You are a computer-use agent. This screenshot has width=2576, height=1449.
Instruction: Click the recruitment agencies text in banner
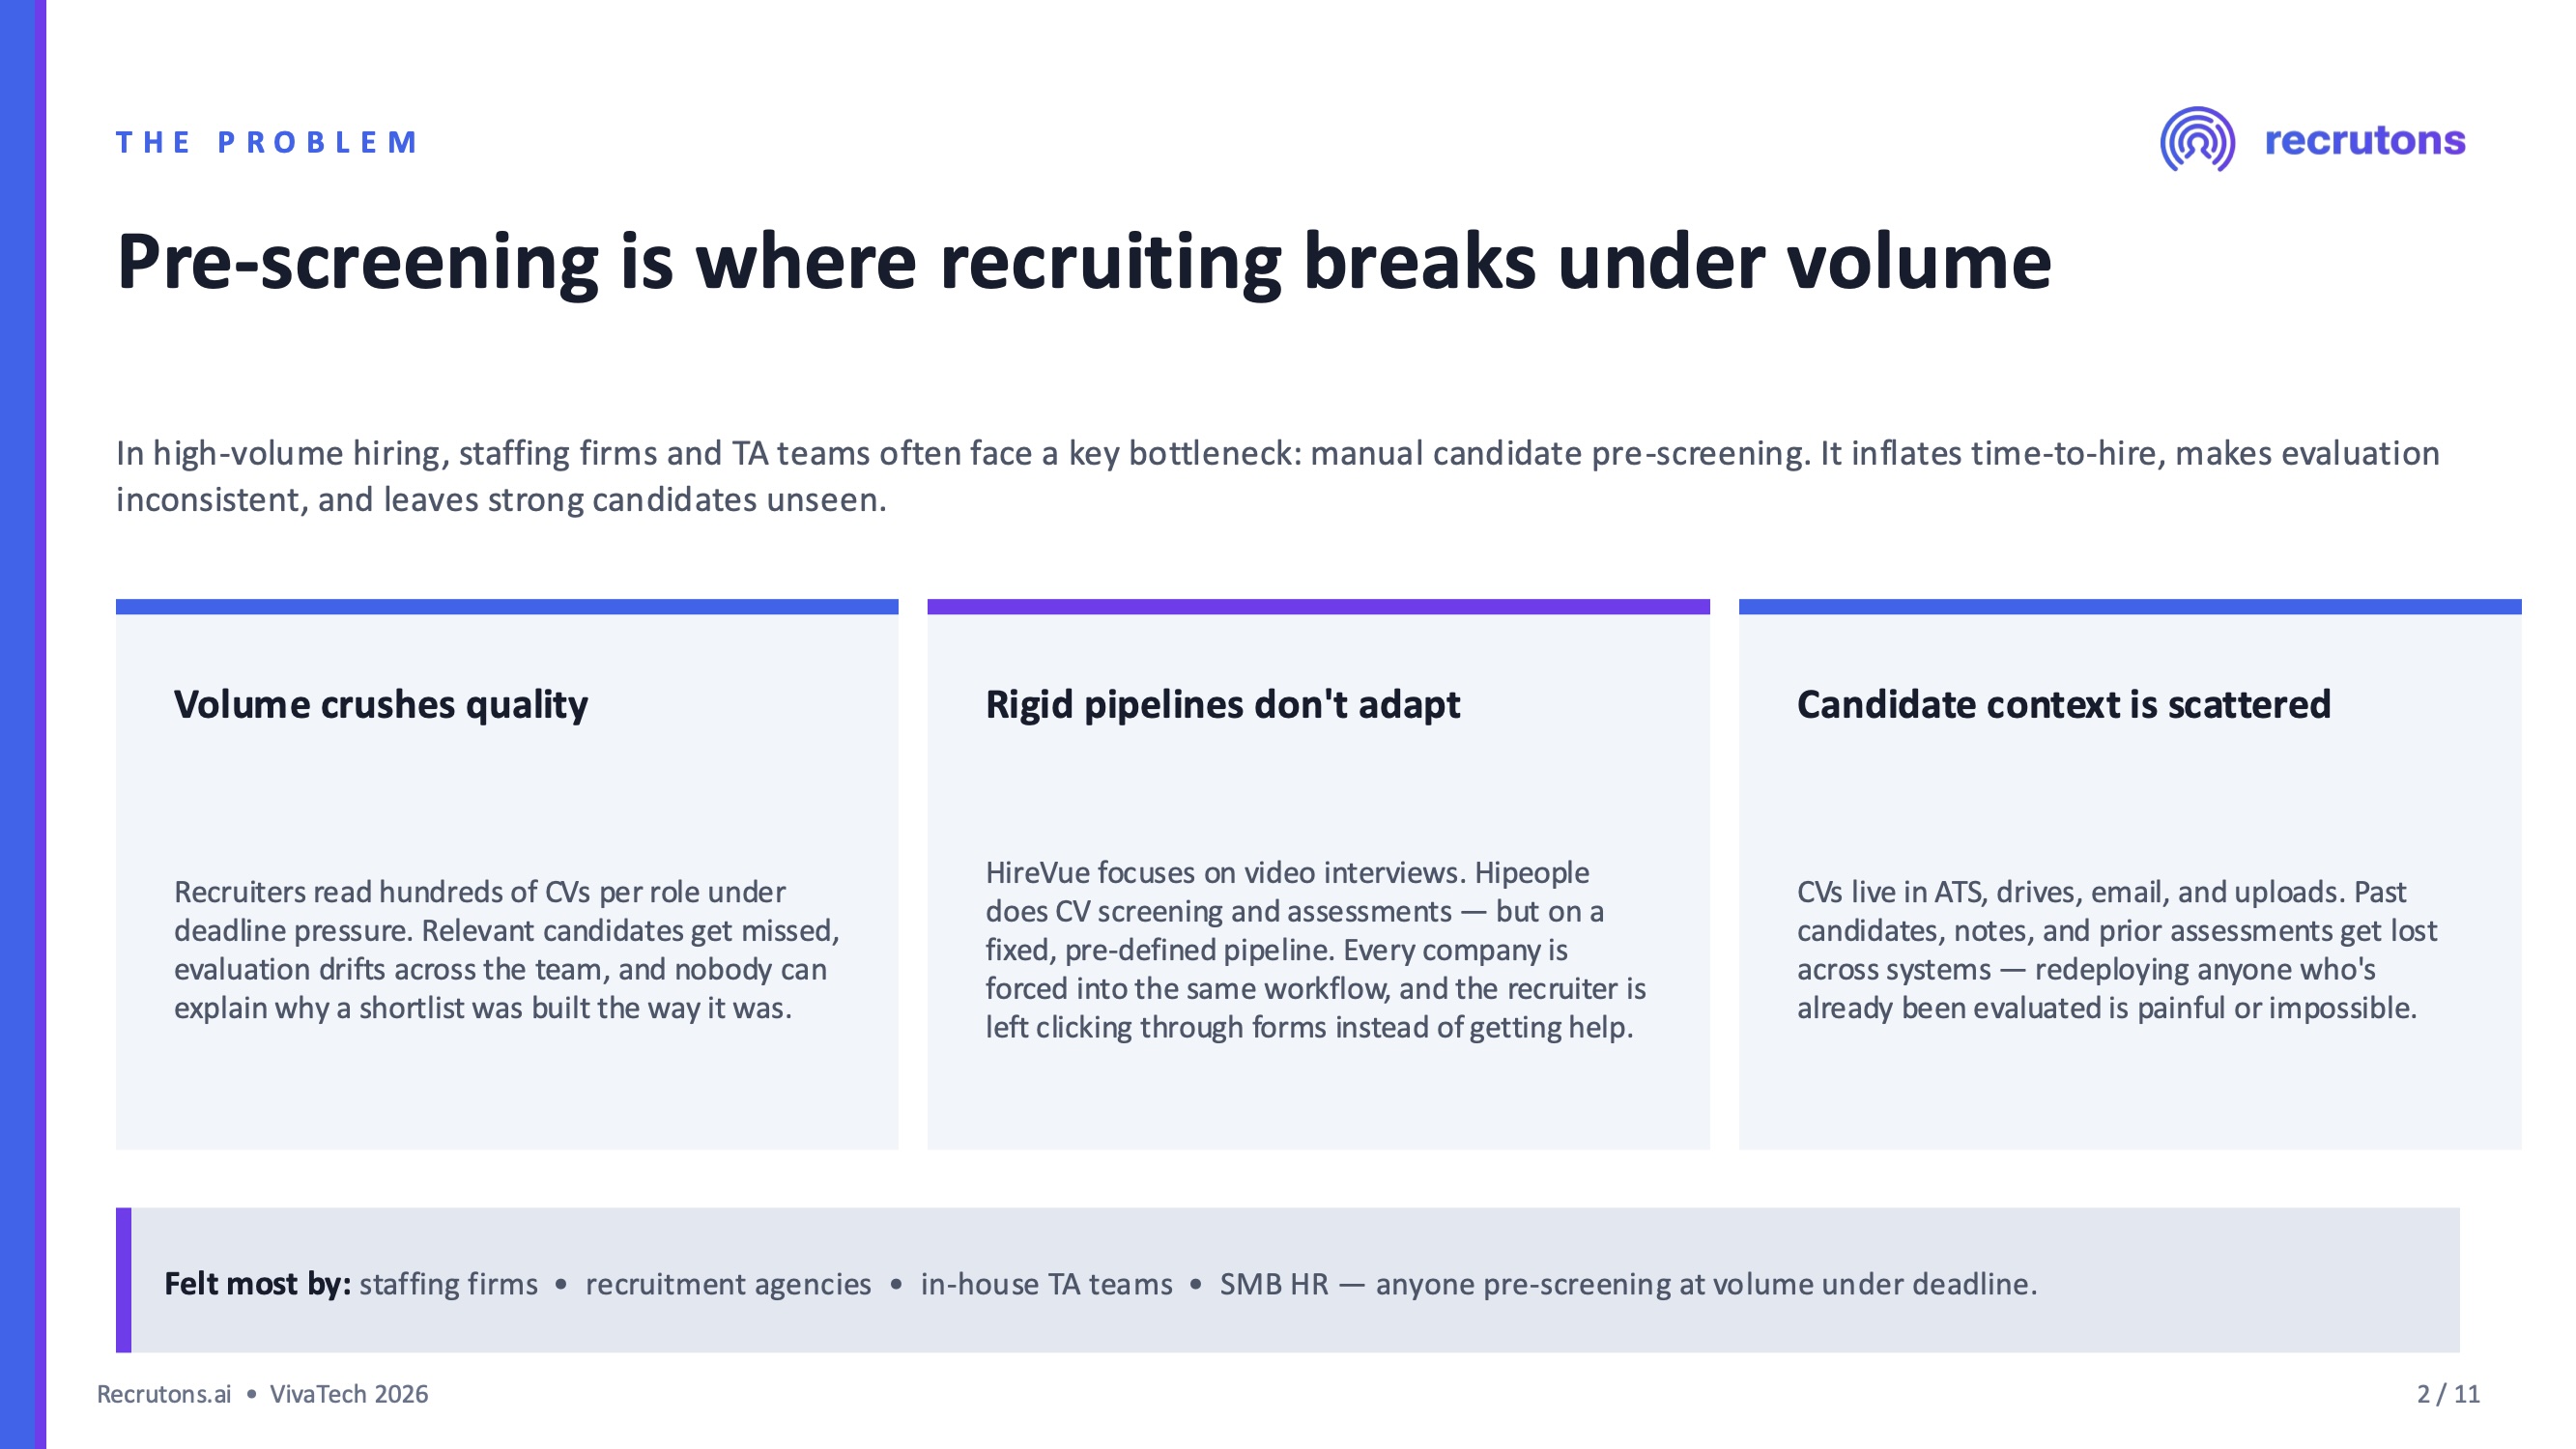728,1284
